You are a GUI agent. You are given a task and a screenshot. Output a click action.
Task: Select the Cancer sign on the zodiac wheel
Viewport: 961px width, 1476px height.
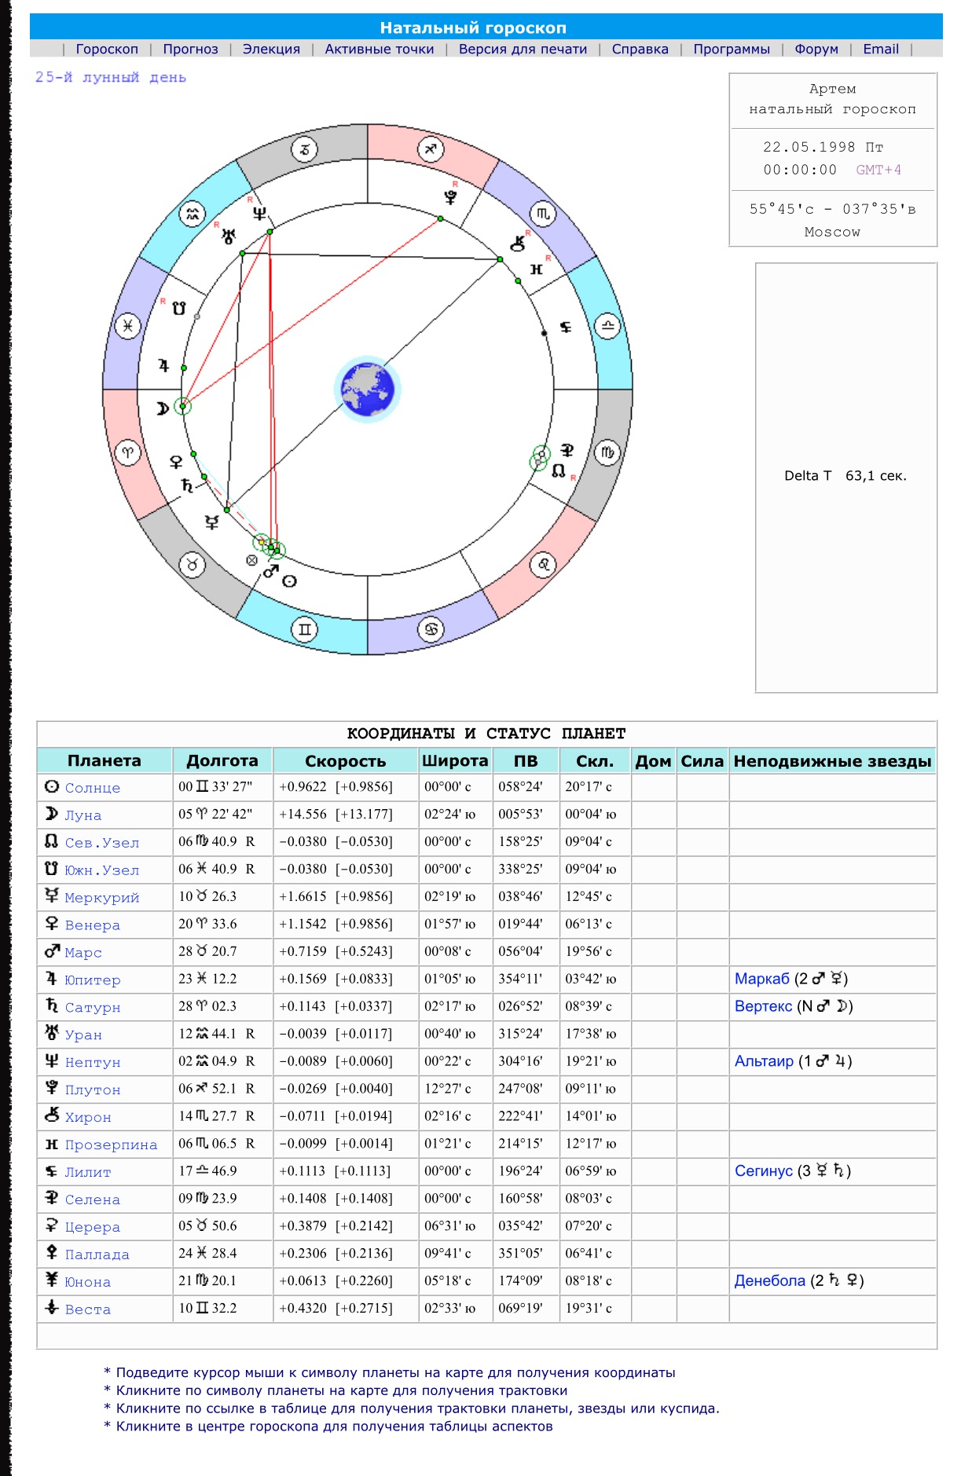pos(431,628)
